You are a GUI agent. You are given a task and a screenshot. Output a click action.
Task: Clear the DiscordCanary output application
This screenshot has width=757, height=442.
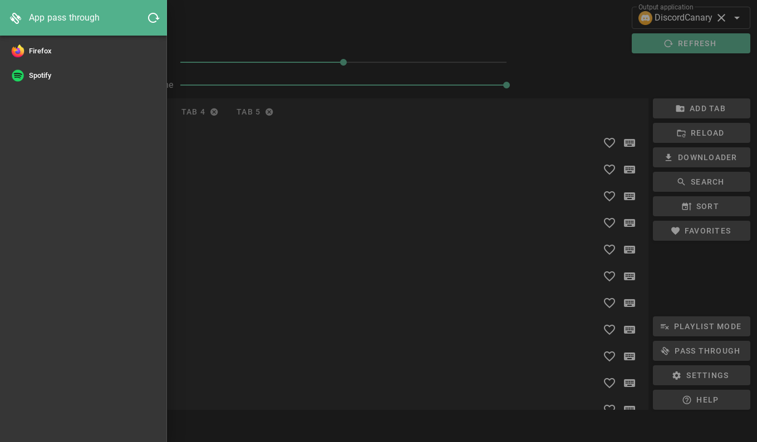(x=721, y=18)
